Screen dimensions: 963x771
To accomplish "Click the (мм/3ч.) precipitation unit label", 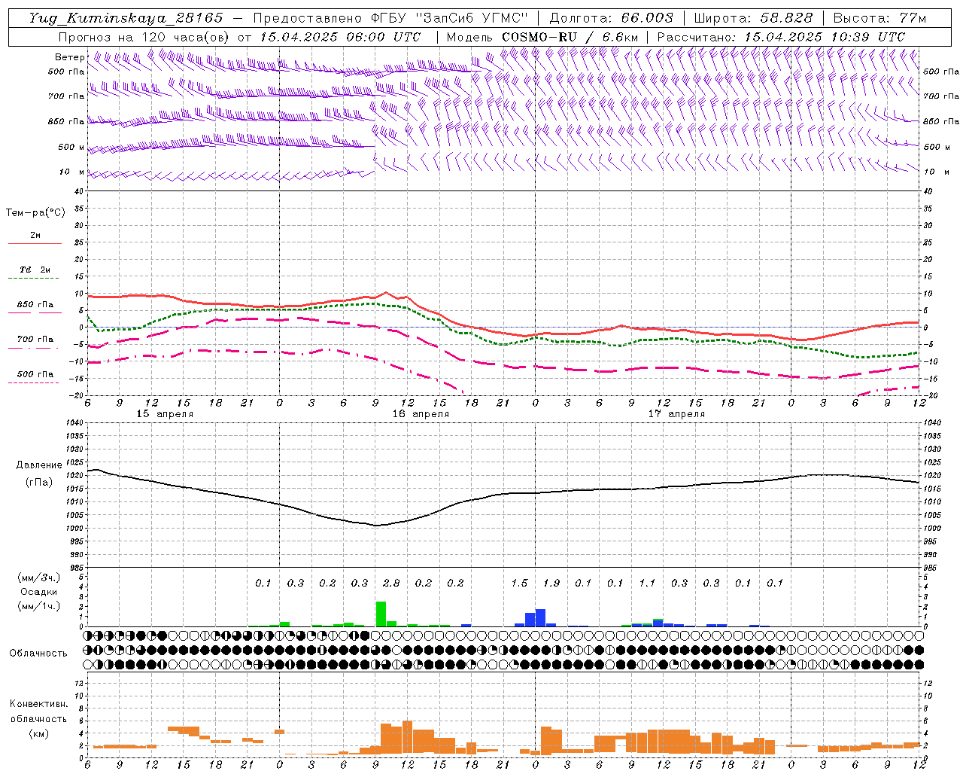I will 38,577.
